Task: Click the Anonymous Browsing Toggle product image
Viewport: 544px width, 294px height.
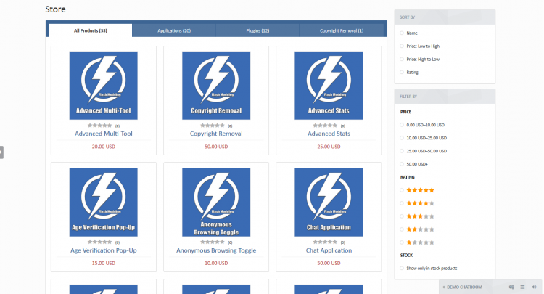Action: click(x=216, y=203)
